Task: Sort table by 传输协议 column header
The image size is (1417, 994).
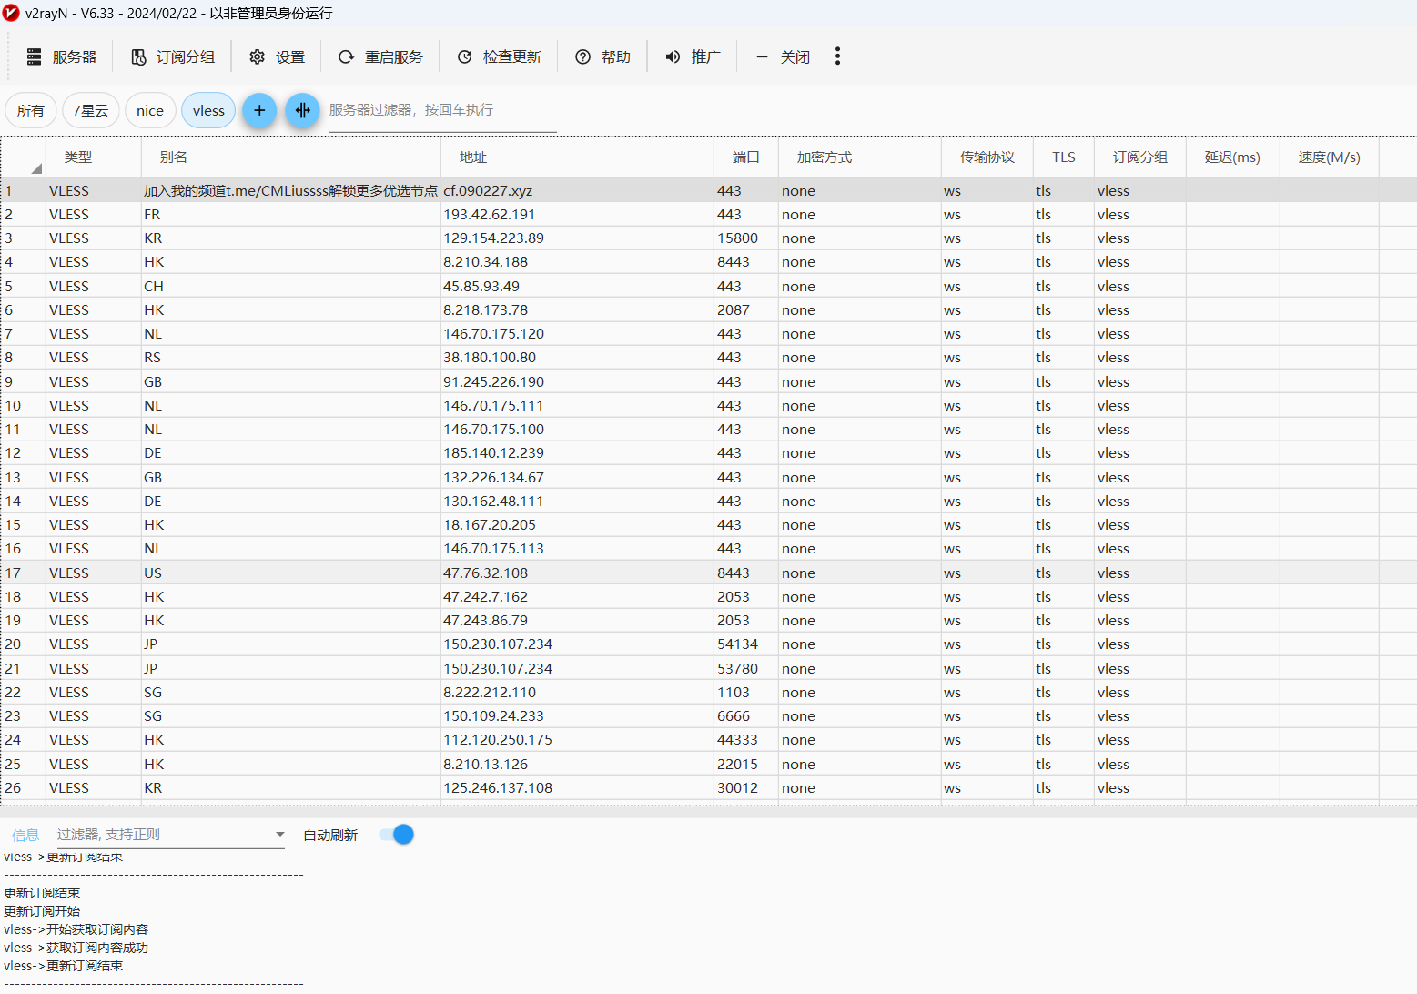Action: click(987, 157)
